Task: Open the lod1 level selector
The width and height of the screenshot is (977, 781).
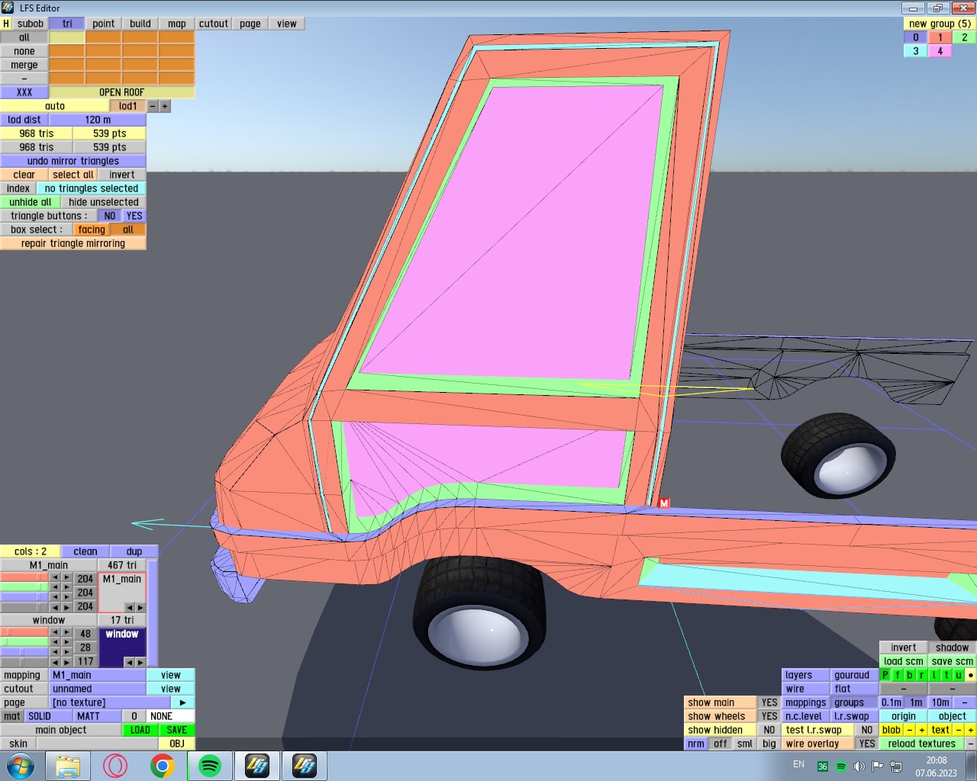Action: pos(128,106)
